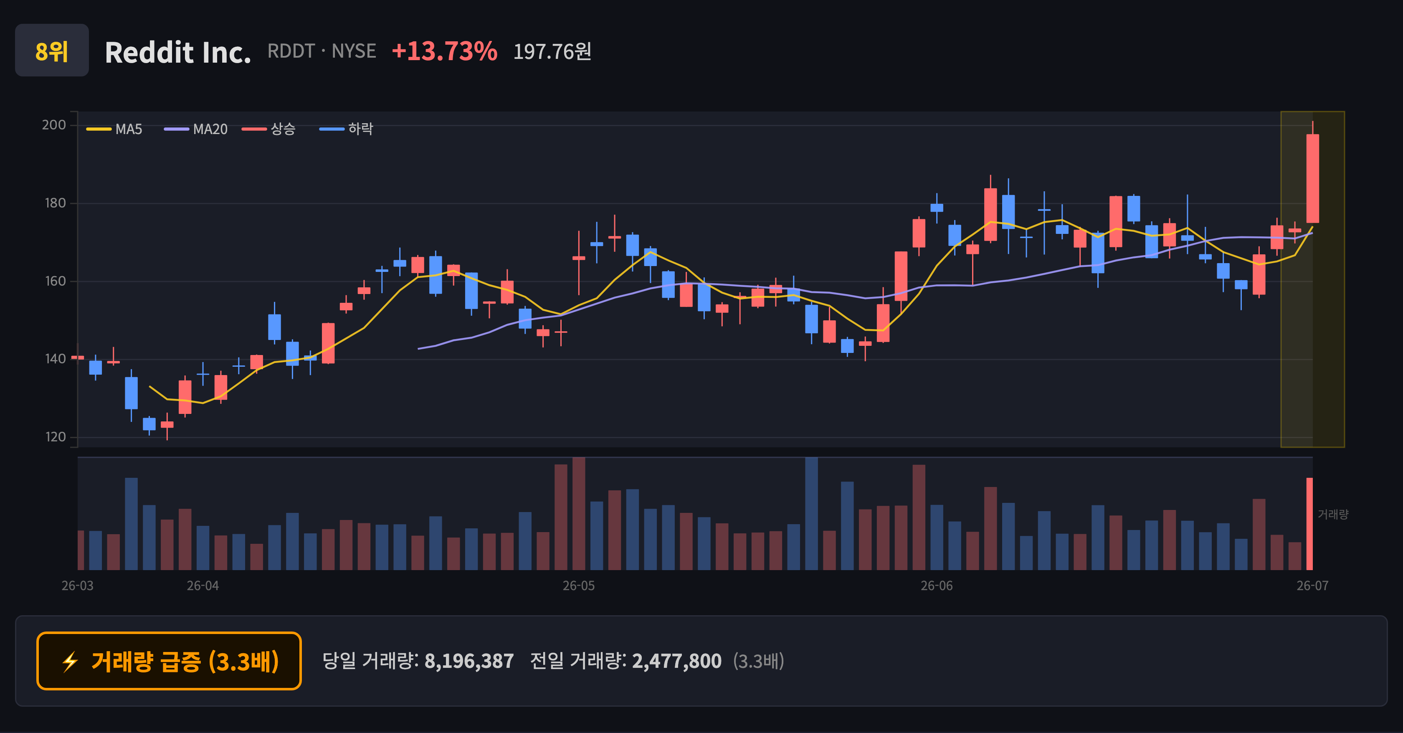Click the 26-03 date axis label
Image resolution: width=1403 pixels, height=733 pixels.
tap(77, 586)
